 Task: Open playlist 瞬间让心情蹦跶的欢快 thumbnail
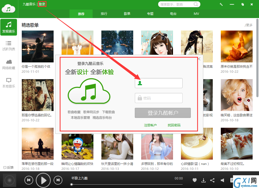(x=77, y=147)
